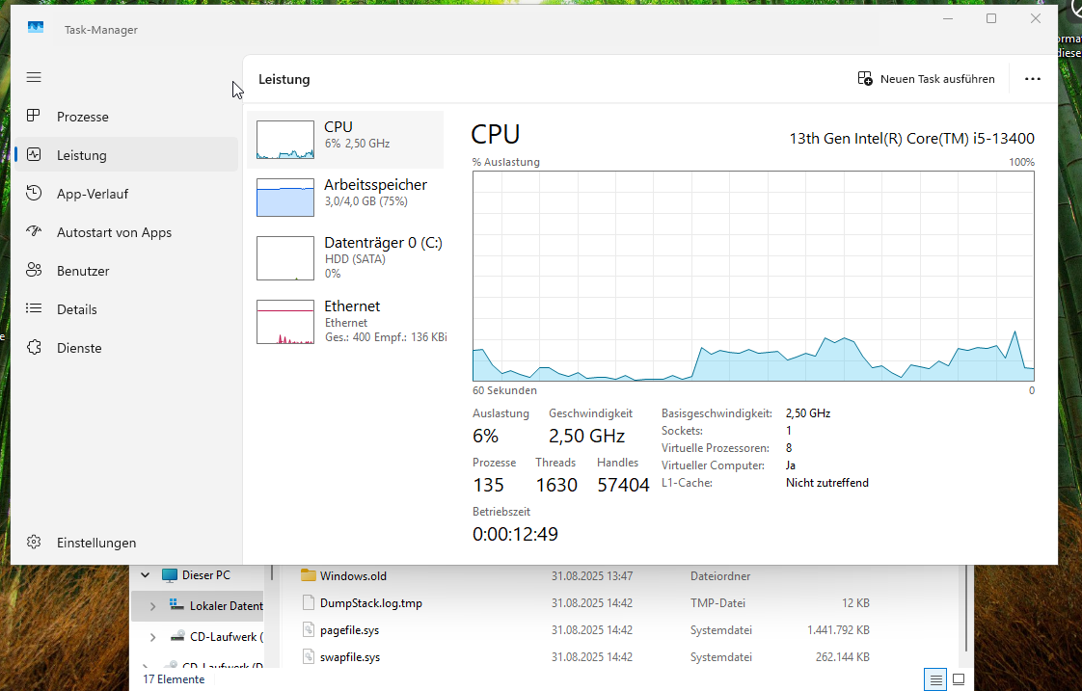This screenshot has height=691, width=1082.
Task: Click the Prozesse sidebar icon
Action: pyautogui.click(x=33, y=116)
